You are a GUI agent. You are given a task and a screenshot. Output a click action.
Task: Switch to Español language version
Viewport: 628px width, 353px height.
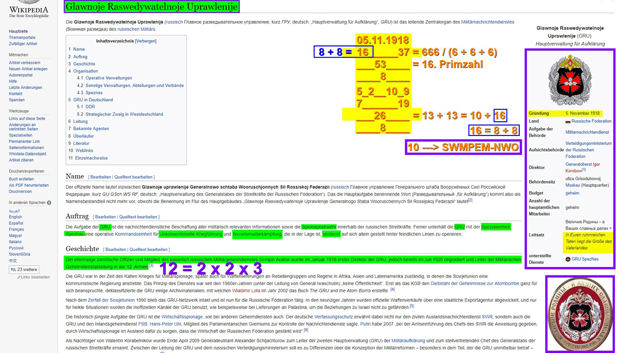click(x=16, y=223)
